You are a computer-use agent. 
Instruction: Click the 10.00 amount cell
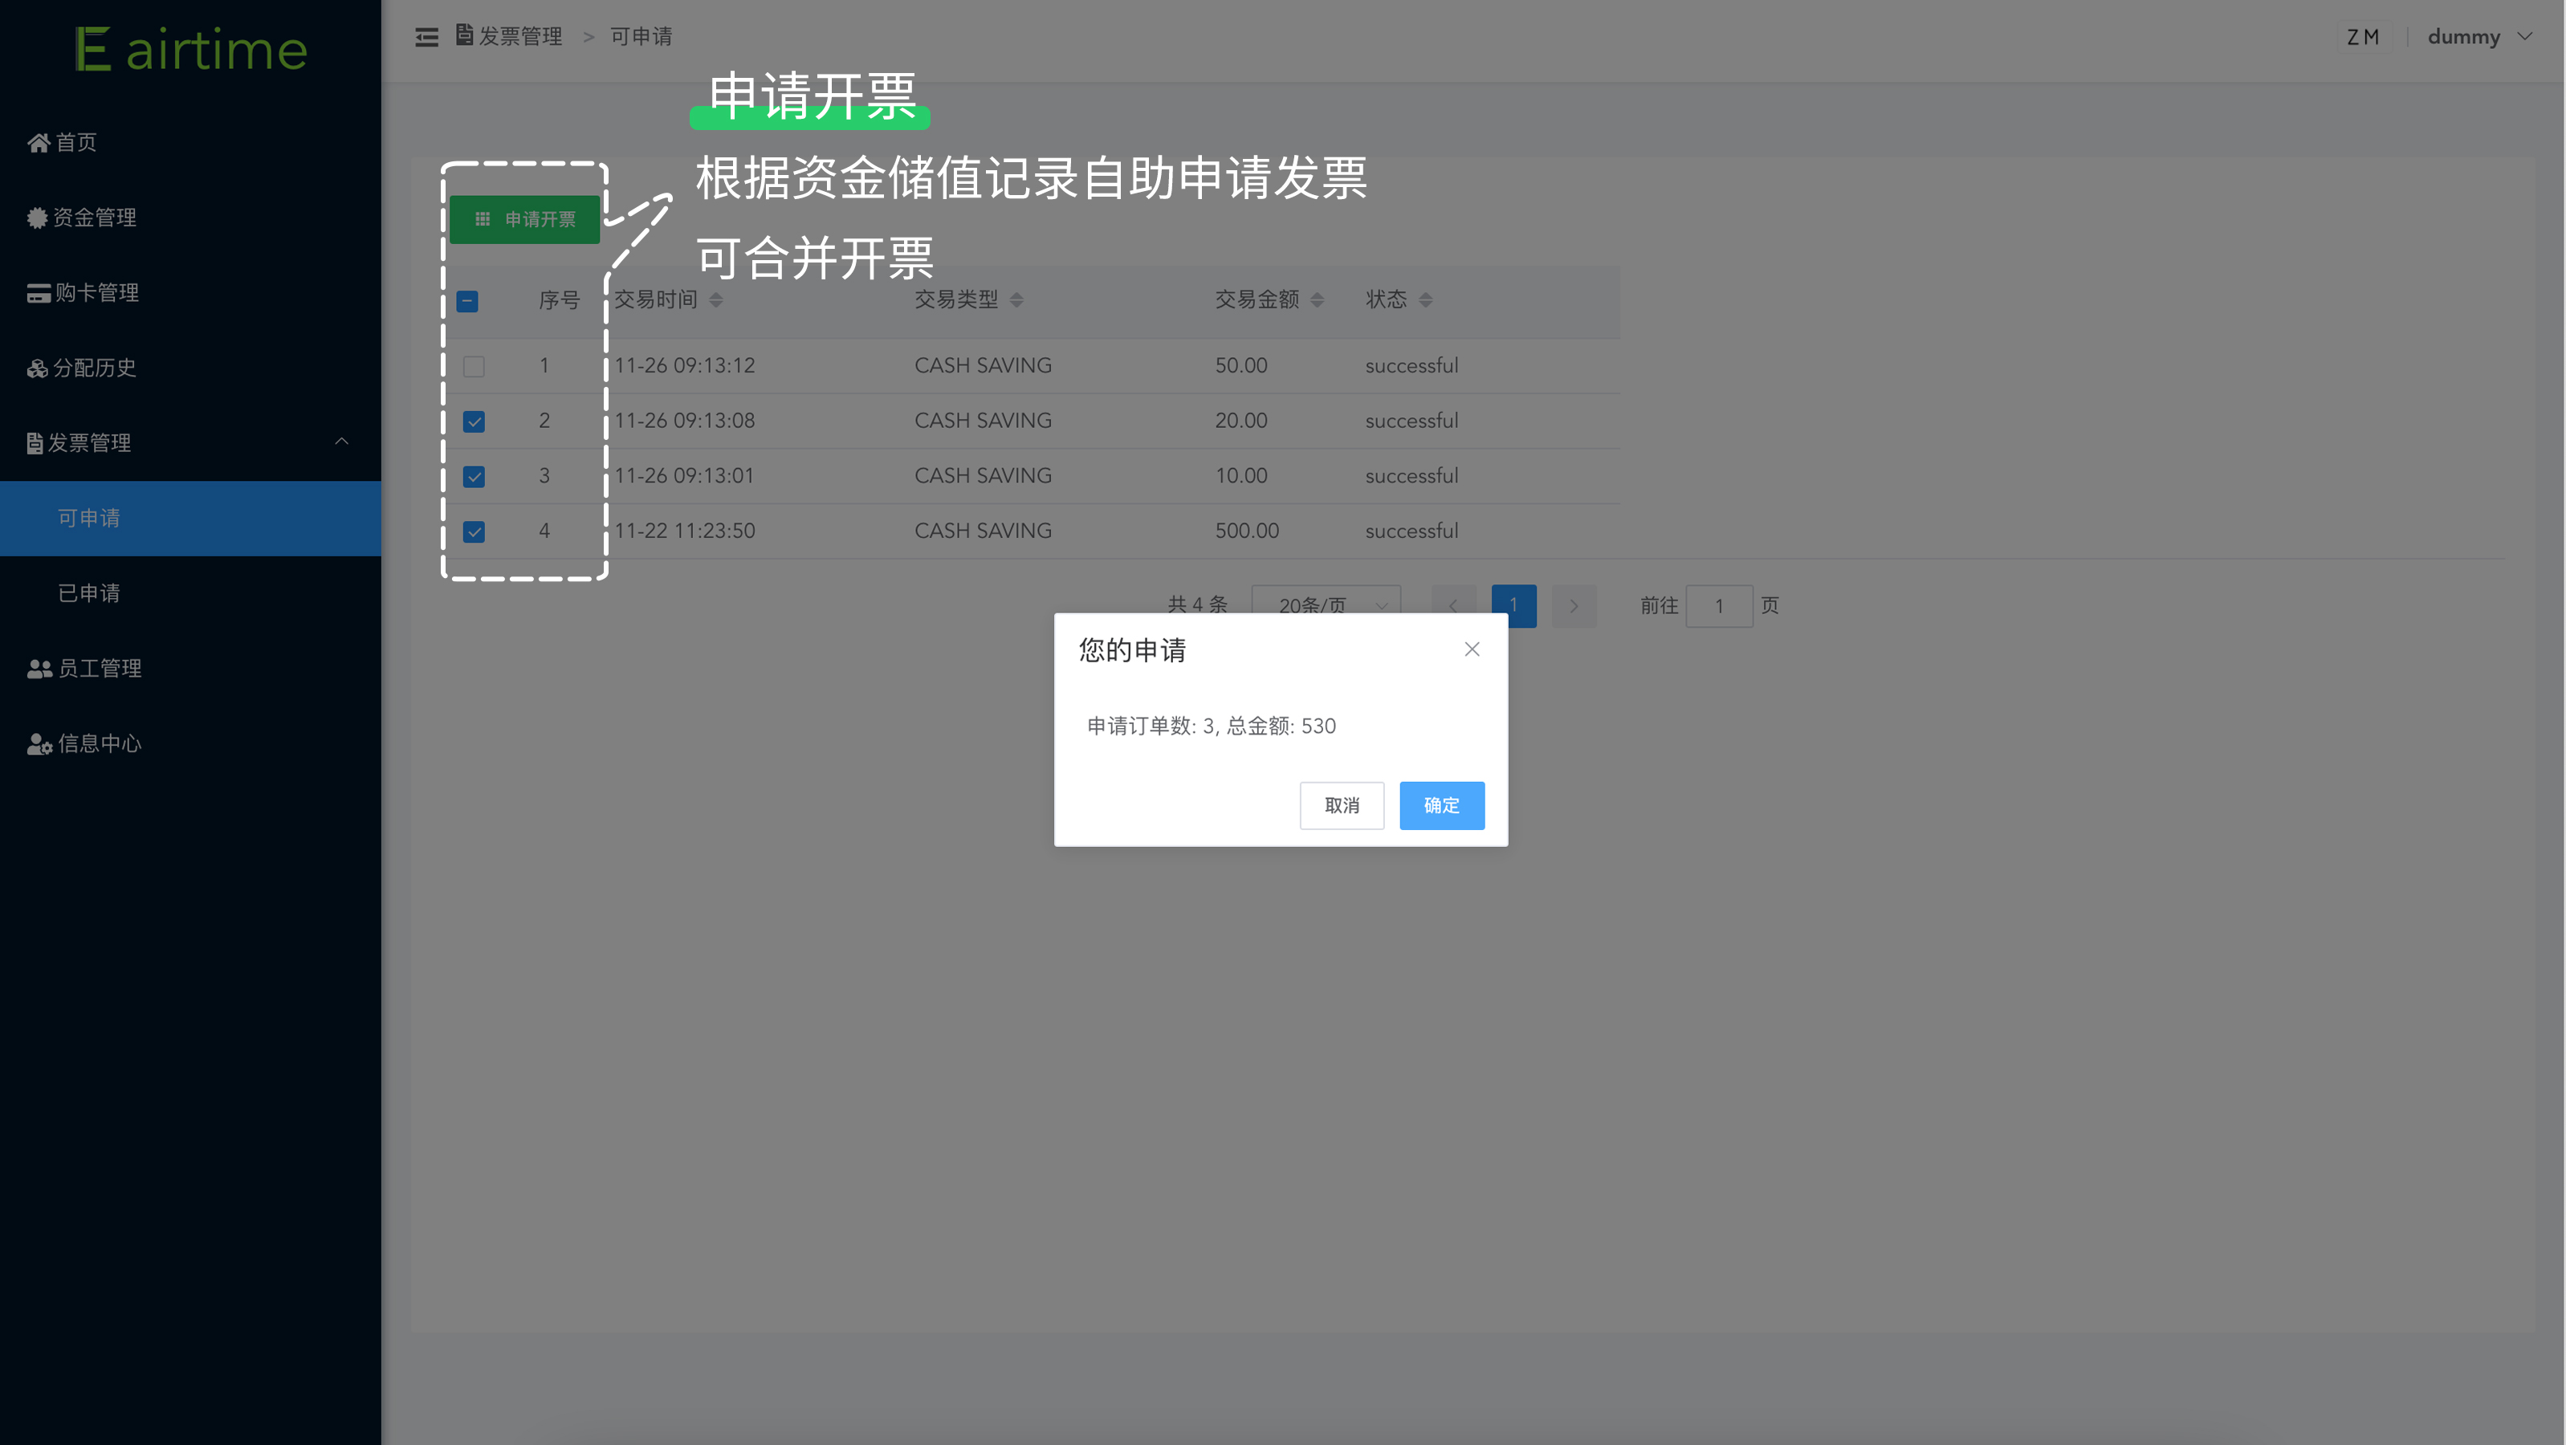pos(1241,476)
